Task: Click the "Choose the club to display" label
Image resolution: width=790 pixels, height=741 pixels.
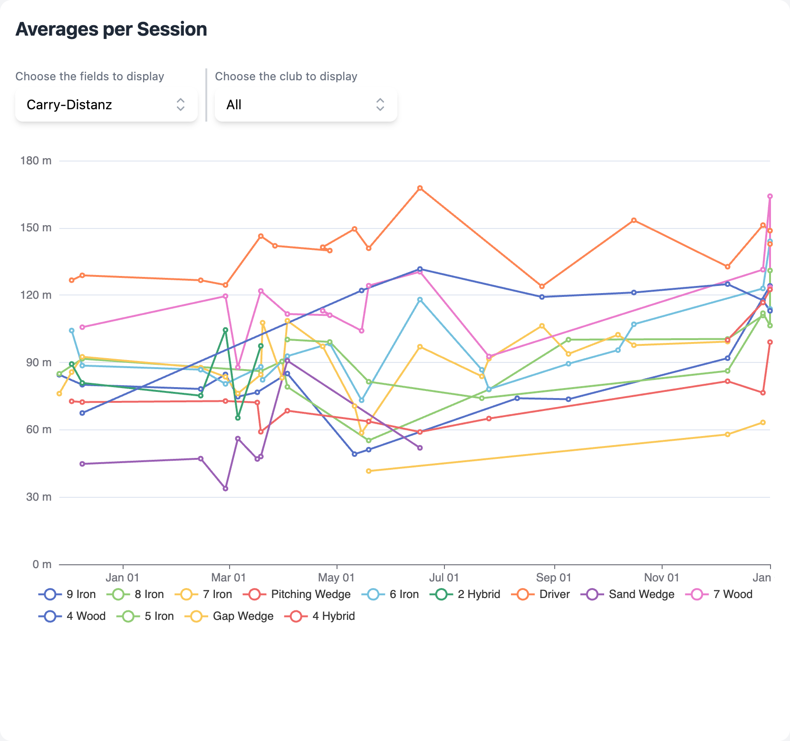Action: [286, 76]
